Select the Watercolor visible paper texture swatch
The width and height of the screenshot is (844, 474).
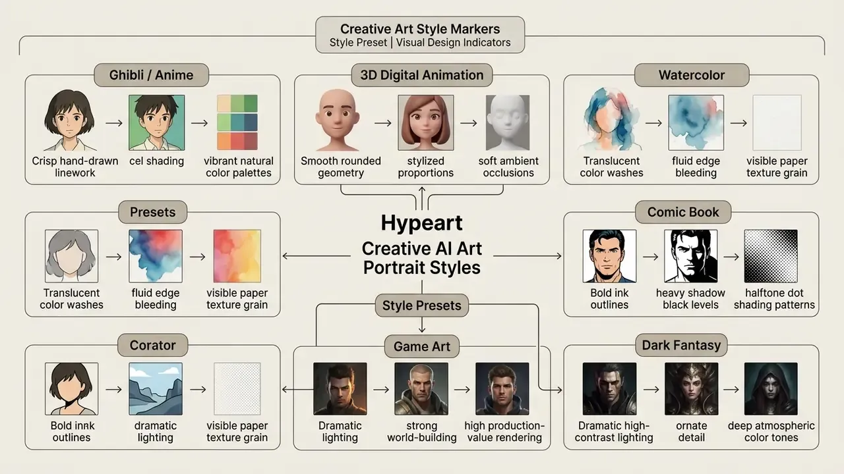777,122
